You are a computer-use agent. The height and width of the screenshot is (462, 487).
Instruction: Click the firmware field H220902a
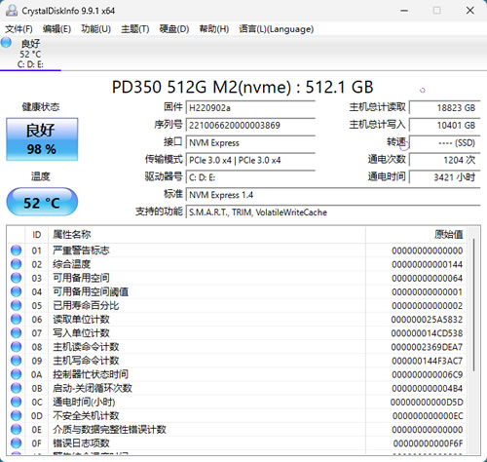250,107
